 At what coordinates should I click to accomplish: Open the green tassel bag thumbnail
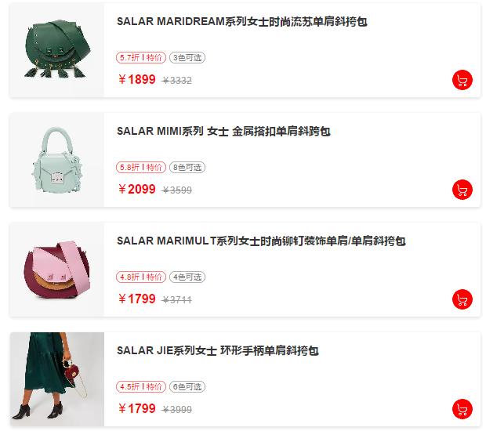pos(57,50)
